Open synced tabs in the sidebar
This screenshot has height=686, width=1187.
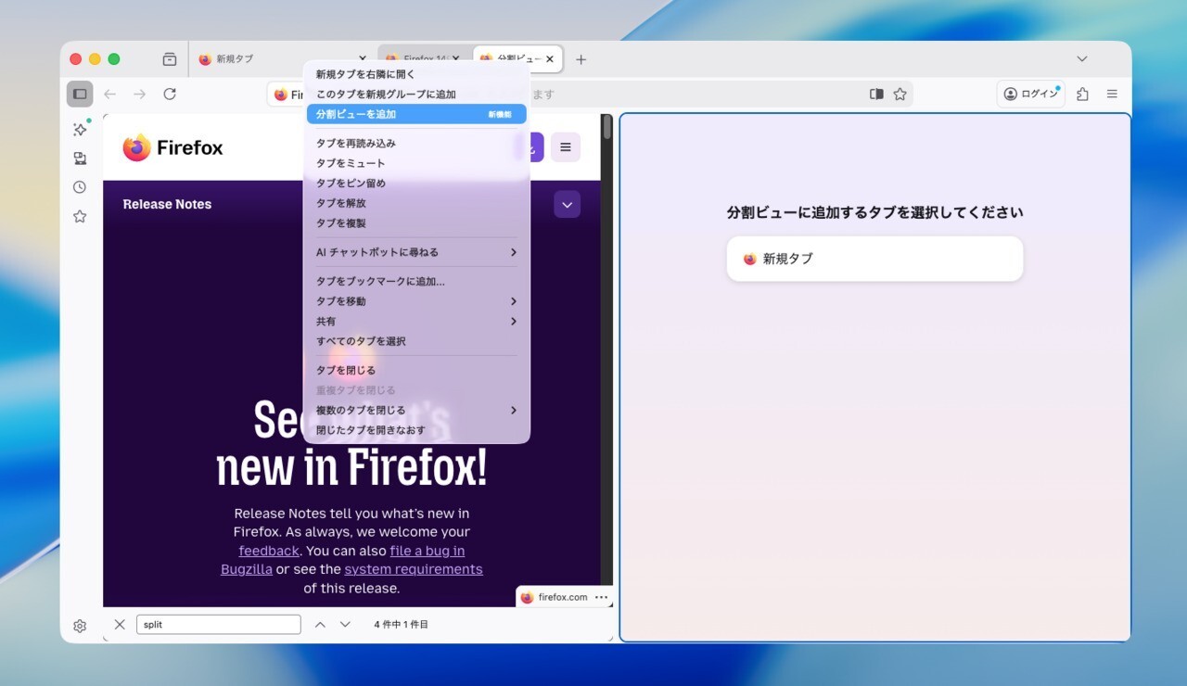tap(80, 159)
